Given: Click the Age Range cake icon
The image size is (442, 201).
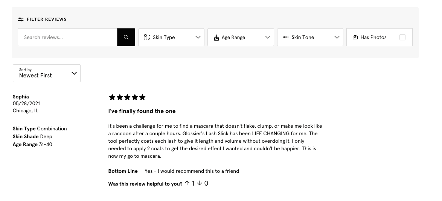Looking at the screenshot, I should (216, 38).
